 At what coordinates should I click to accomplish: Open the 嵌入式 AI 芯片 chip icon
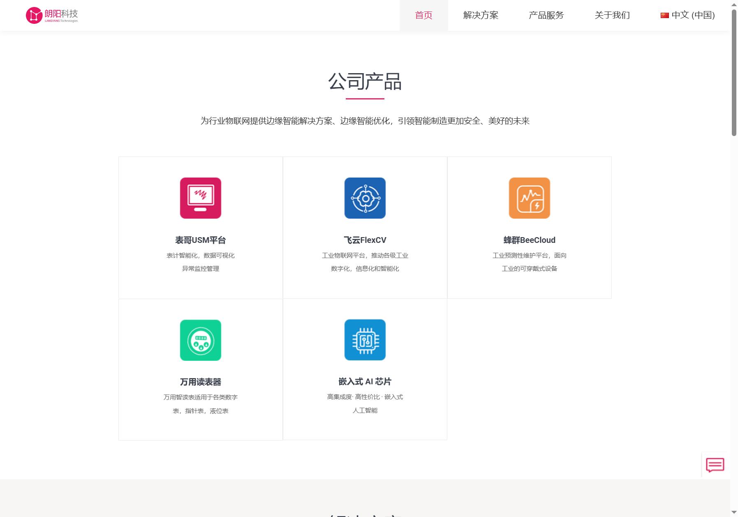365,340
